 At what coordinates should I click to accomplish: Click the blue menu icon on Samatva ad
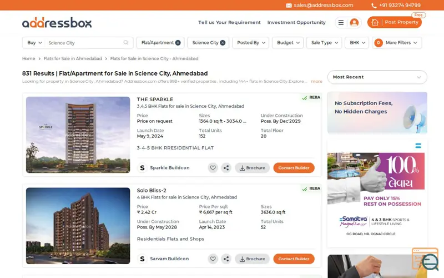(x=418, y=146)
